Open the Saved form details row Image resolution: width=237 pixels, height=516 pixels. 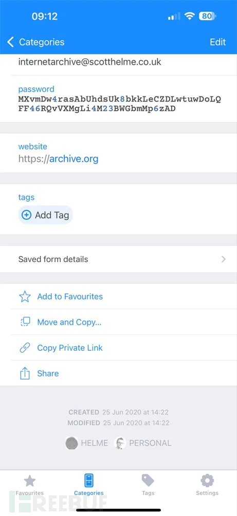(118, 260)
